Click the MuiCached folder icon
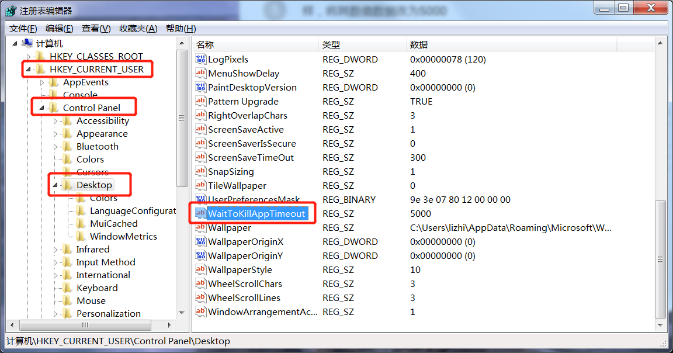The image size is (673, 353). pyautogui.click(x=81, y=223)
